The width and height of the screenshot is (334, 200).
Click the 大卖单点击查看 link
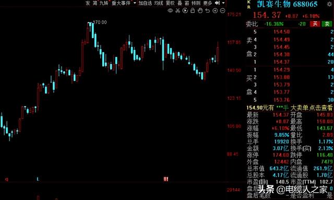[312, 108]
